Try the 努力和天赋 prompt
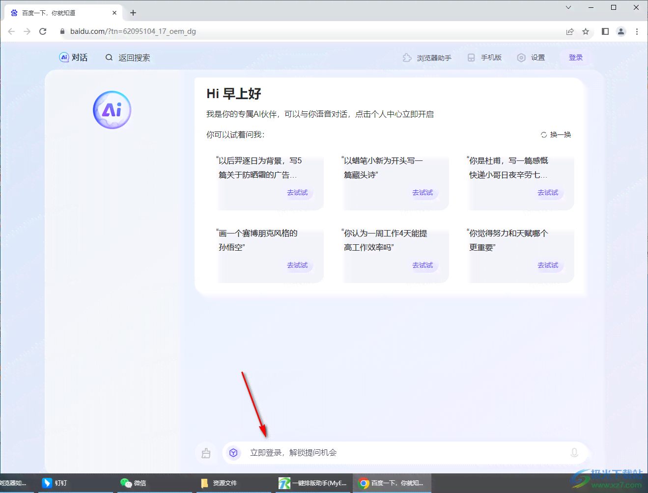Screen dimensions: 648x493 tap(548, 265)
